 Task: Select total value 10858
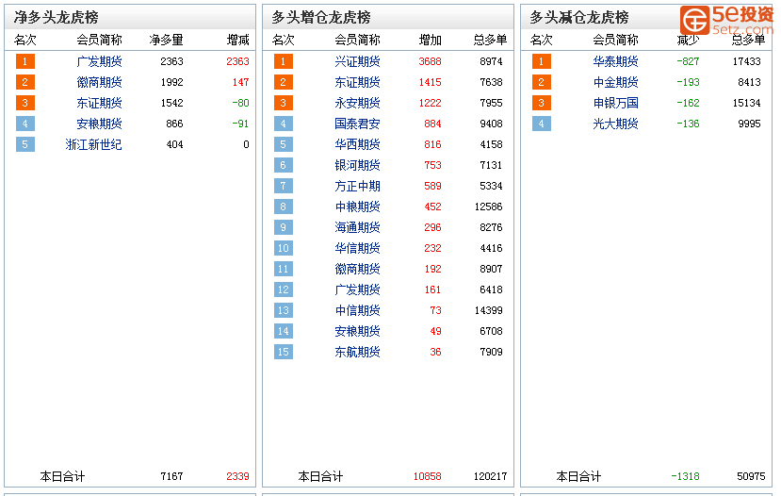pyautogui.click(x=428, y=476)
